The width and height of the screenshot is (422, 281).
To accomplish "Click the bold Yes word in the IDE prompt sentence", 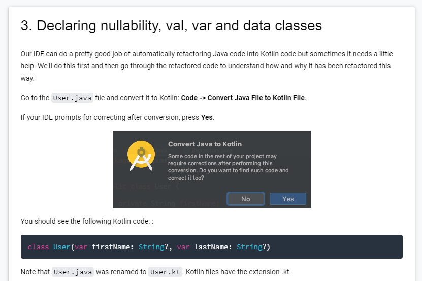I will (207, 117).
